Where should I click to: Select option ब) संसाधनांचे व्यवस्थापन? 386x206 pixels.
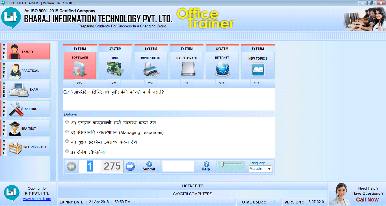[67, 132]
